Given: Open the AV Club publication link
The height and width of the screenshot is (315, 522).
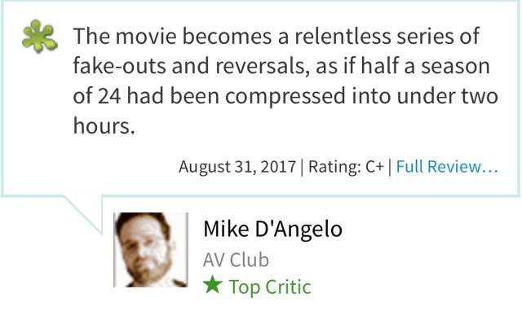Looking at the screenshot, I should (x=236, y=260).
